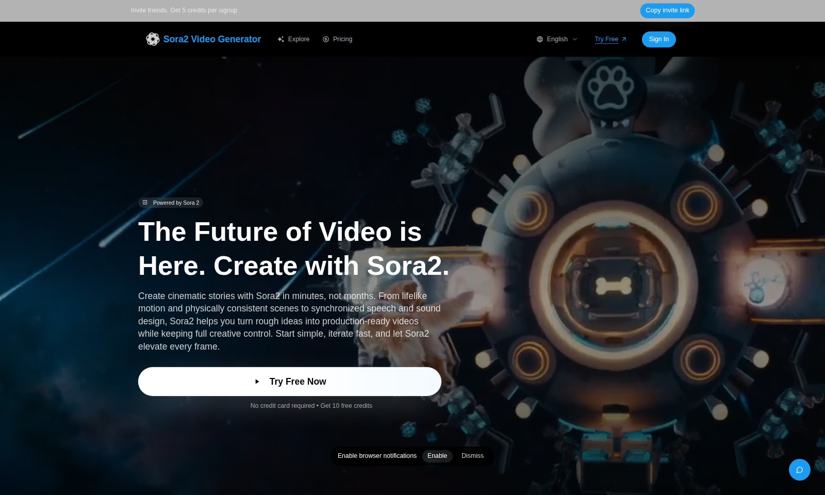825x495 pixels.
Task: Go to the Pricing page
Action: click(338, 39)
